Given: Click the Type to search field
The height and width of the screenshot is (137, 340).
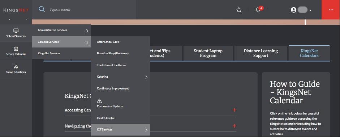Looking at the screenshot, I should point(91,10).
